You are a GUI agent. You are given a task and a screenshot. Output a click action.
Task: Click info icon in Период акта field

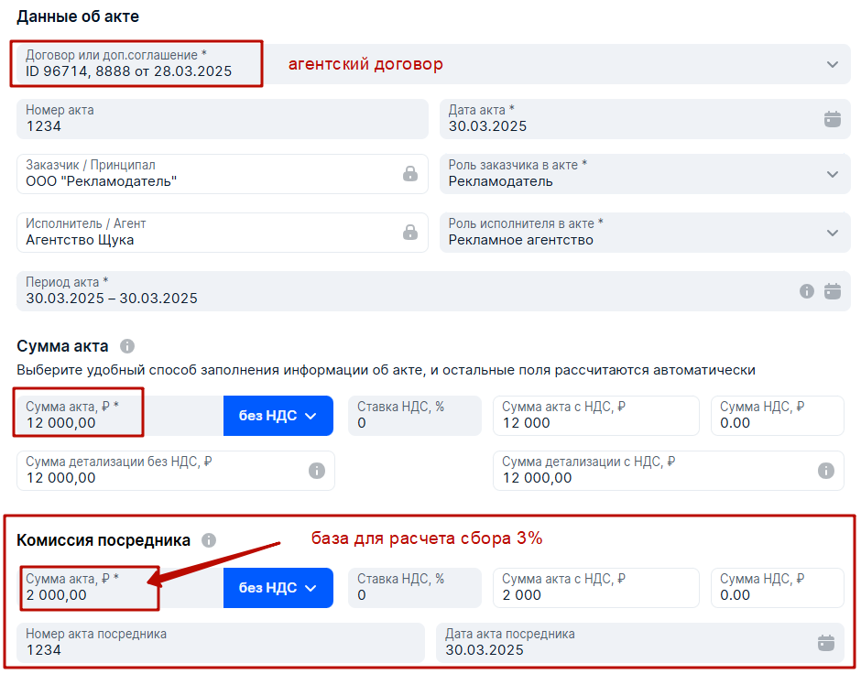pyautogui.click(x=806, y=291)
